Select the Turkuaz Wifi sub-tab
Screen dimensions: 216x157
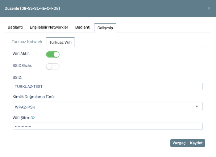(60, 42)
